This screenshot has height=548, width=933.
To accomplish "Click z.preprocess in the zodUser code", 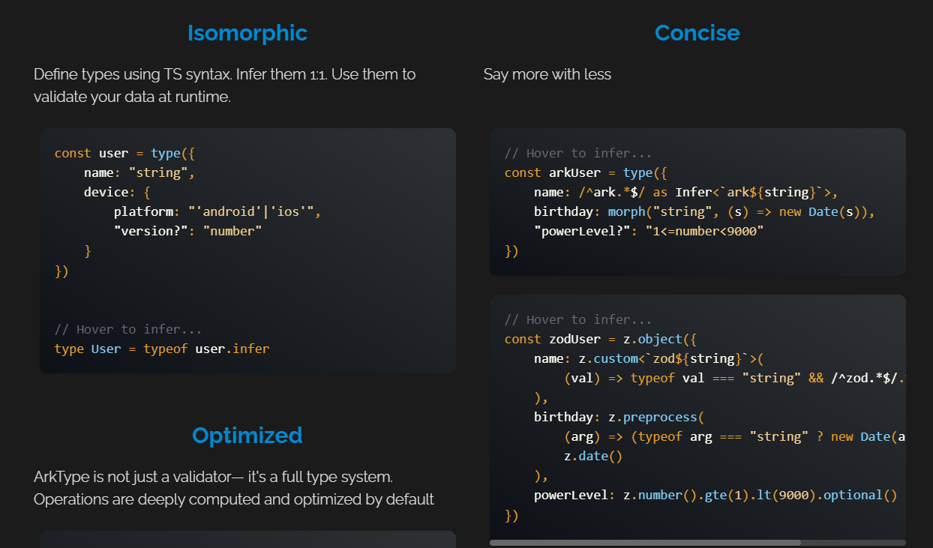I will pos(656,417).
